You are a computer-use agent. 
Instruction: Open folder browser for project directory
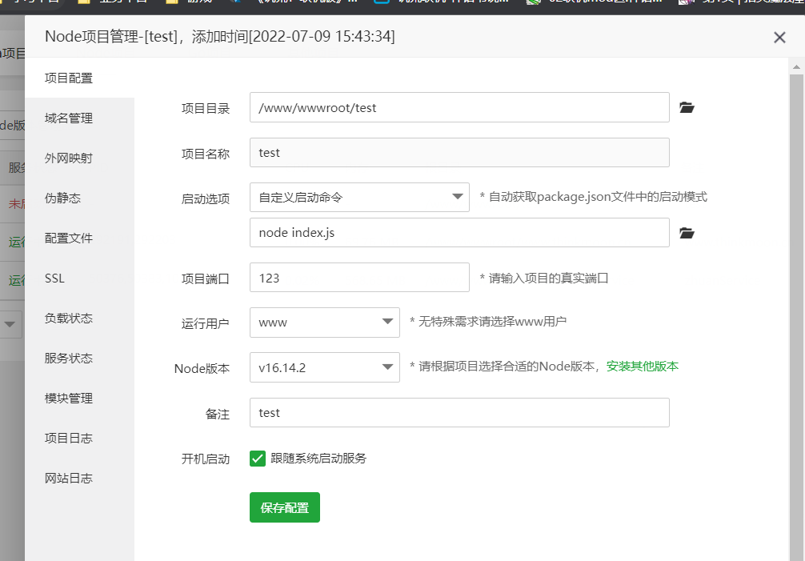click(x=687, y=107)
